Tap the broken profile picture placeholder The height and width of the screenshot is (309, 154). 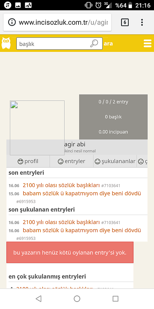pos(37,128)
